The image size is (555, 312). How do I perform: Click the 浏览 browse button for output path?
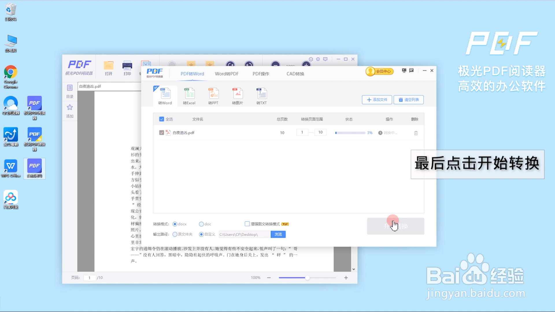pos(278,234)
